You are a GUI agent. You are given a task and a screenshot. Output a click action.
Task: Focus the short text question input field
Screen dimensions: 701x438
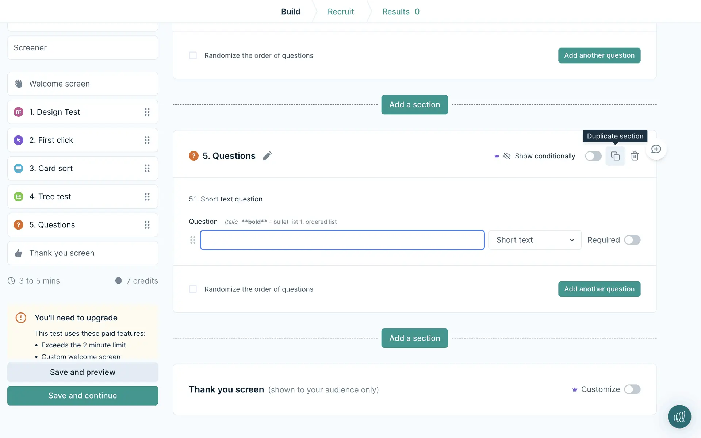click(x=342, y=240)
